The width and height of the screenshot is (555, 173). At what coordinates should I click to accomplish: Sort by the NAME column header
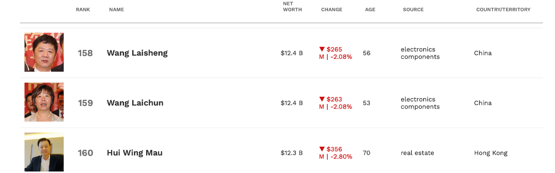click(116, 10)
